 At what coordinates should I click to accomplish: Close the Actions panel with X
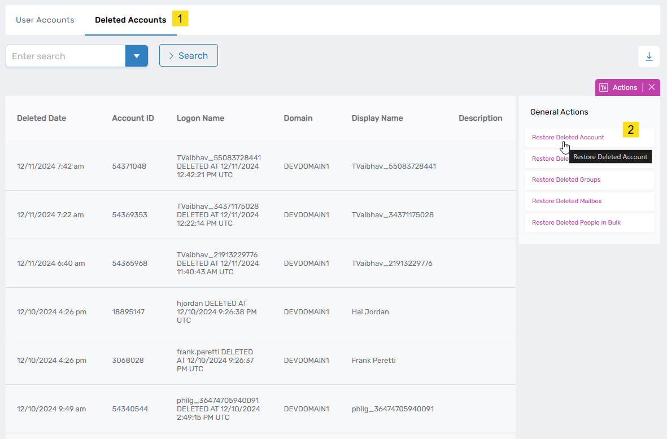pyautogui.click(x=652, y=87)
